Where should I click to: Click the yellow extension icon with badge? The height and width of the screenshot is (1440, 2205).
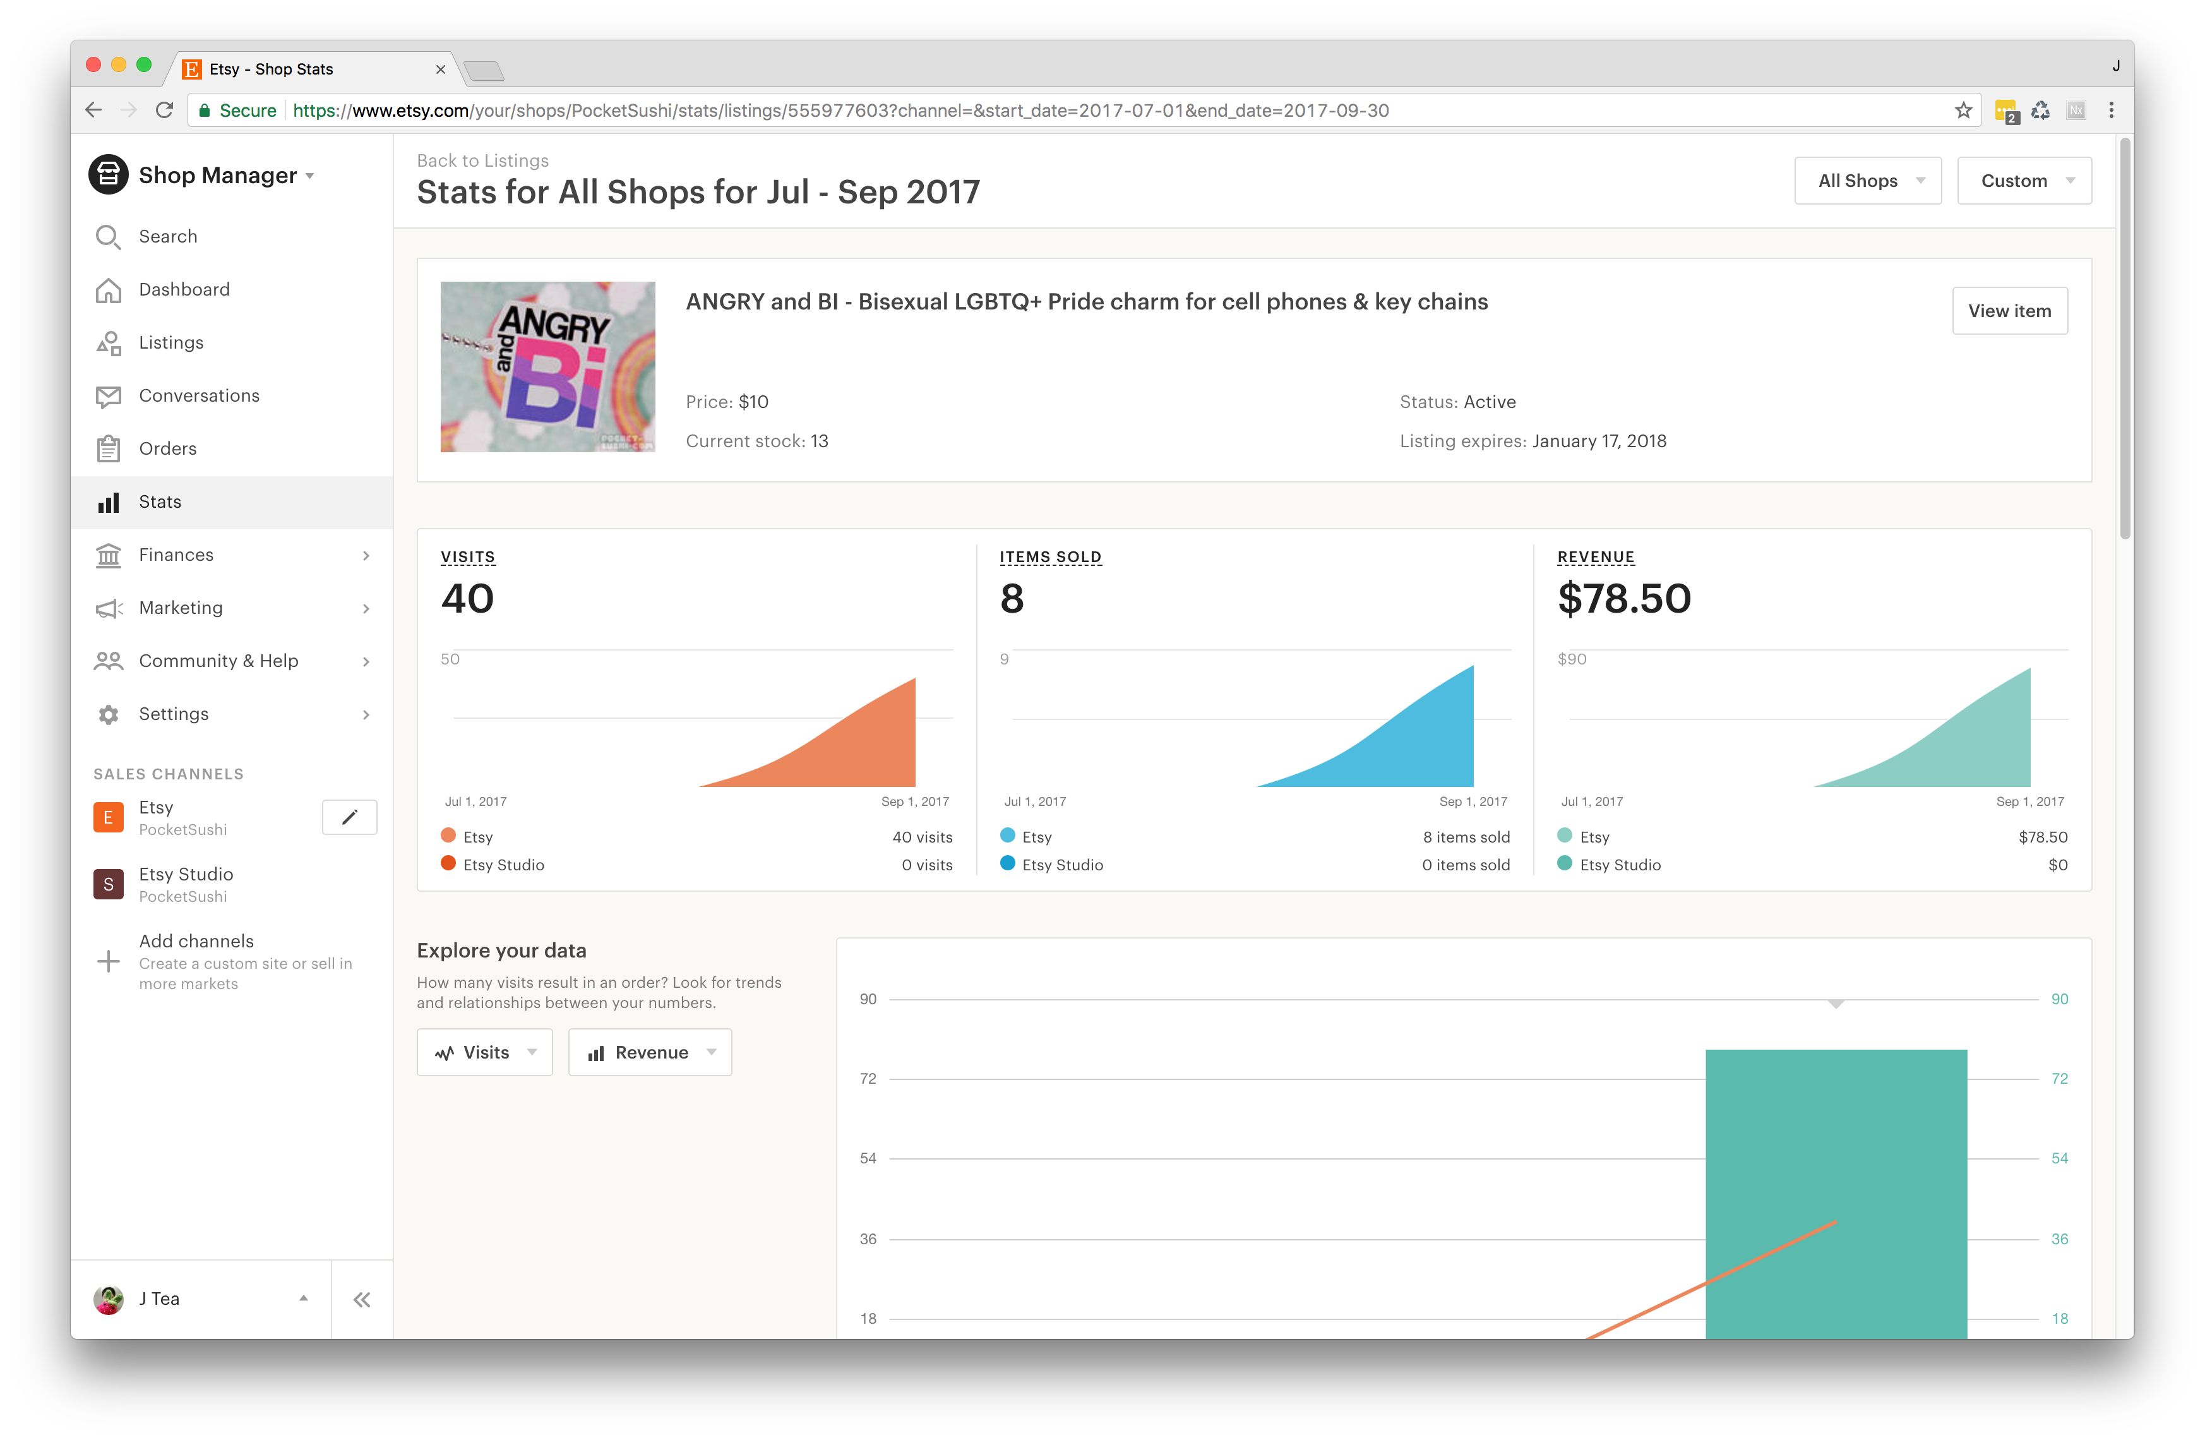point(2006,111)
